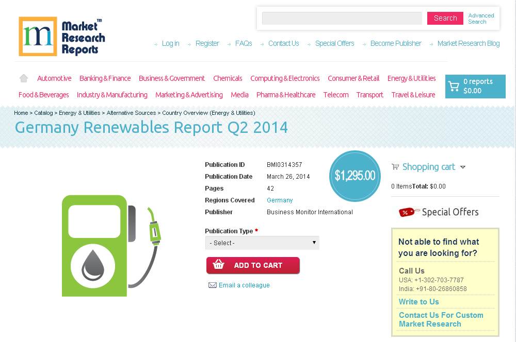This screenshot has height=342, width=516.
Task: Select the Consumer & Retail category
Action: point(353,78)
